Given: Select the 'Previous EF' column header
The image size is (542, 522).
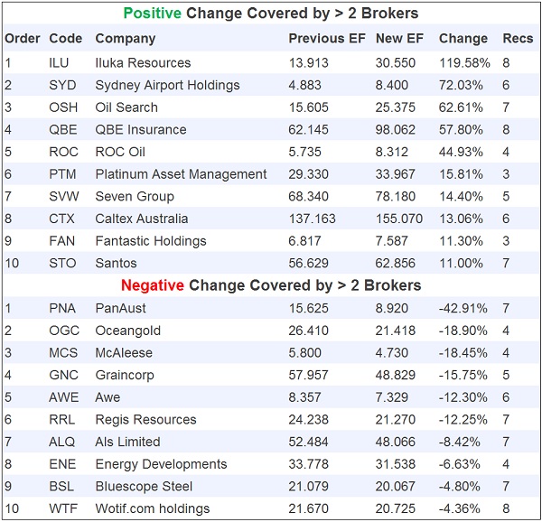Looking at the screenshot, I should (328, 39).
